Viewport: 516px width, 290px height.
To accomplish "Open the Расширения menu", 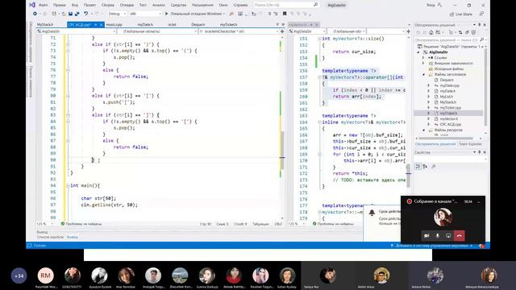I will coord(202,6).
